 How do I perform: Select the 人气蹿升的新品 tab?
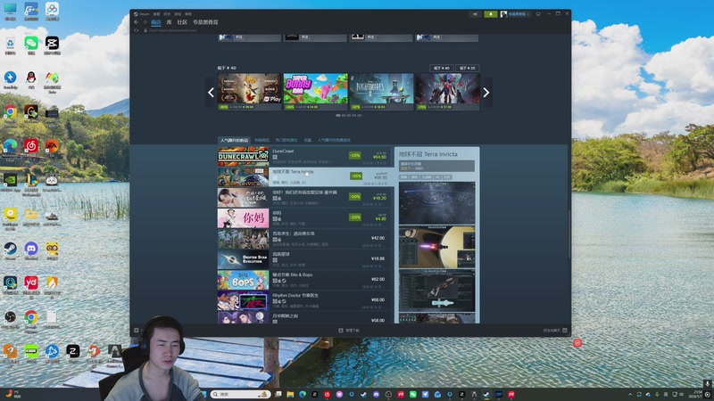235,140
